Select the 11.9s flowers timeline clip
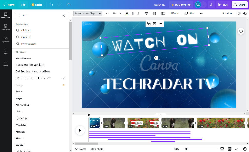The image size is (249, 152). pos(221,123)
